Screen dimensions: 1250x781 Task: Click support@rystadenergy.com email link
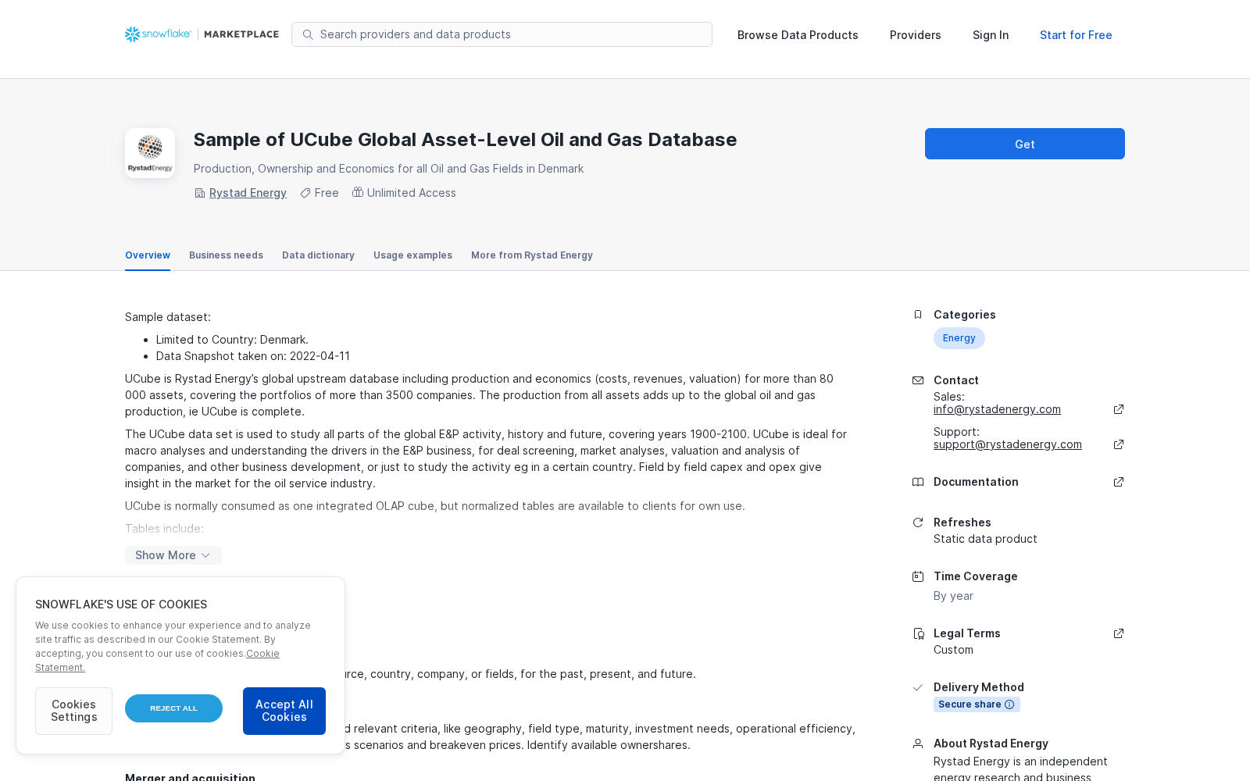click(1008, 444)
